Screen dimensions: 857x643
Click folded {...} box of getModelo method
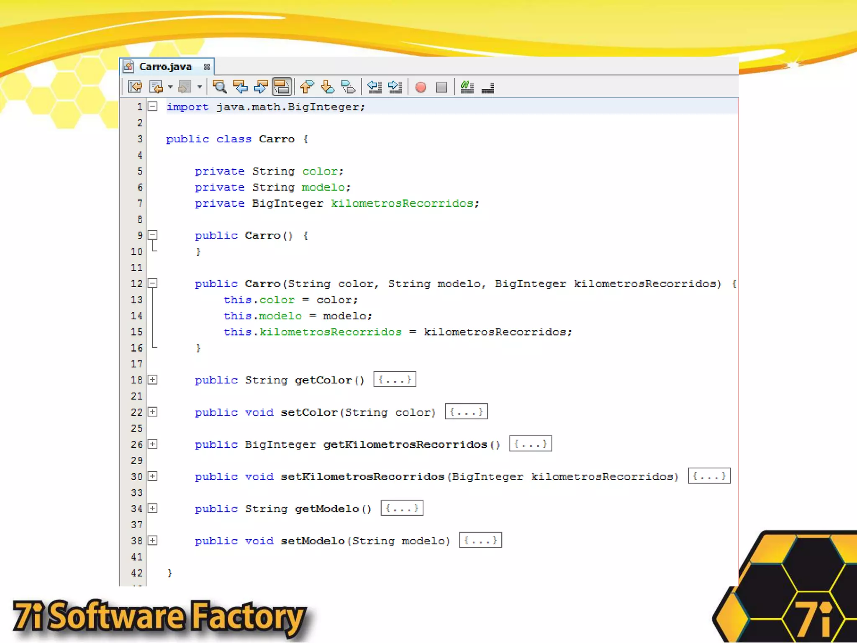point(402,508)
